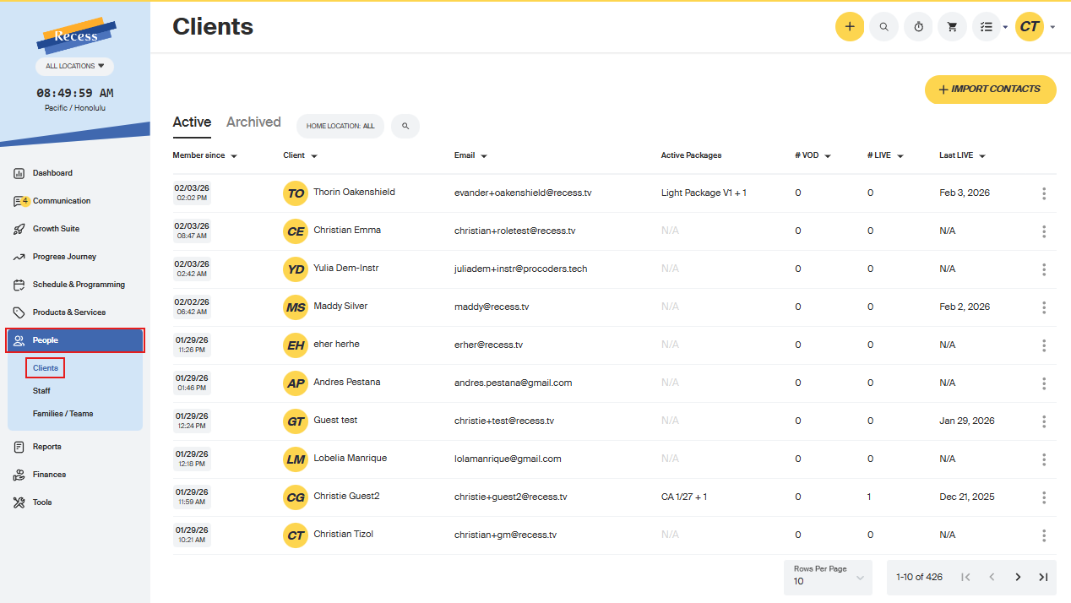Select the Staff submenu item
This screenshot has height=603, width=1071.
point(41,391)
